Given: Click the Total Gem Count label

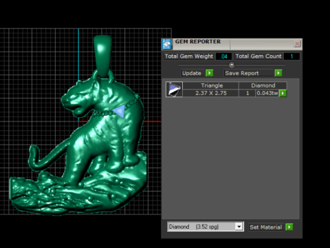Looking at the screenshot, I should click(258, 56).
